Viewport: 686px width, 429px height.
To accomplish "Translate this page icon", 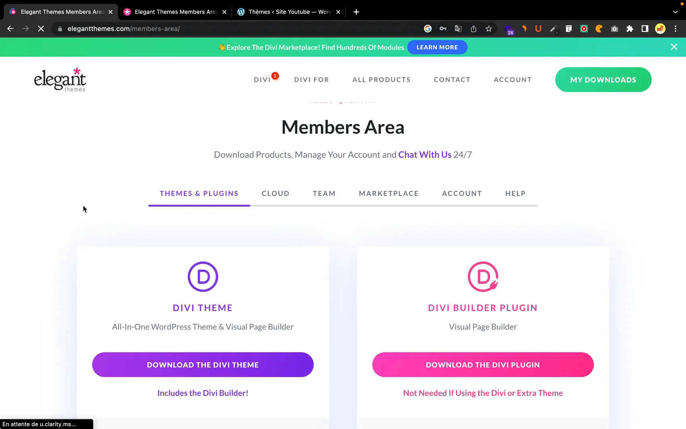I will coord(458,29).
